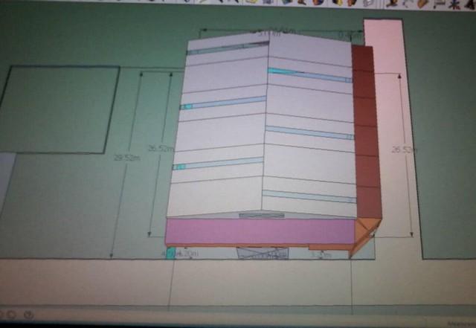
Task: Select the 26.52m dimension left of the building
Action: tap(161, 149)
